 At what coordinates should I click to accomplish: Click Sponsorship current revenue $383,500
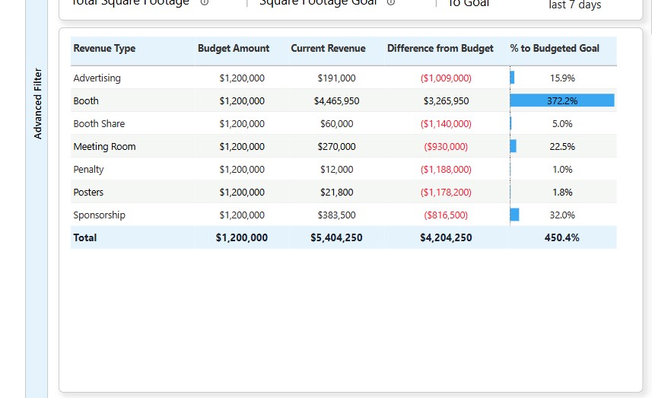tap(336, 215)
